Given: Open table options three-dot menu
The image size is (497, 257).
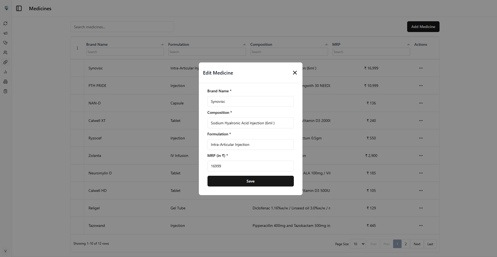Looking at the screenshot, I should [77, 48].
